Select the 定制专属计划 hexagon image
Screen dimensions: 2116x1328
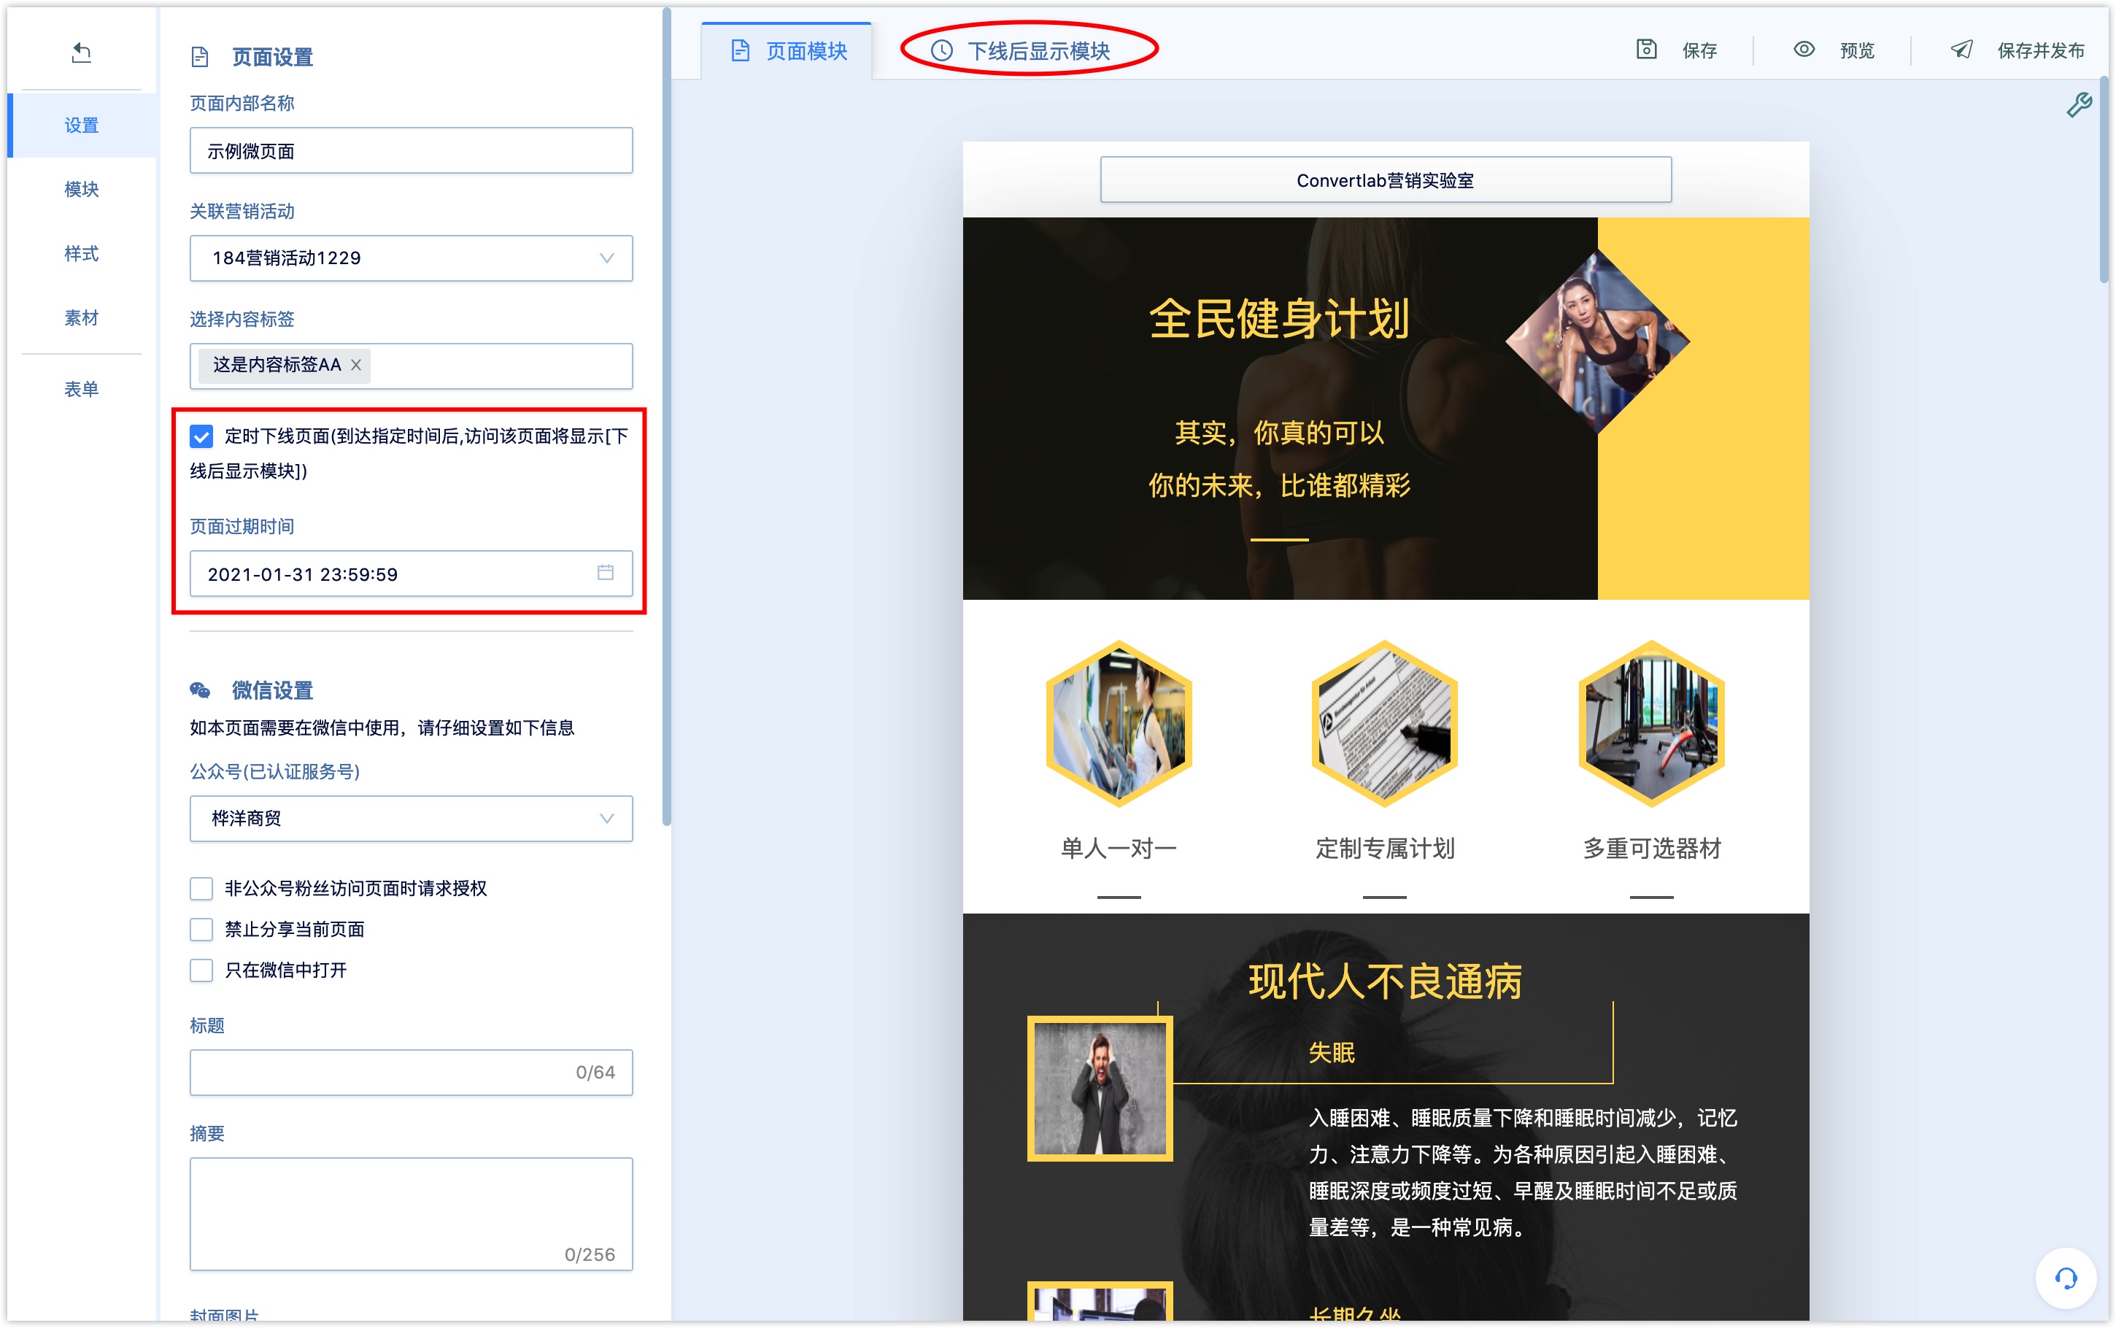click(x=1385, y=724)
